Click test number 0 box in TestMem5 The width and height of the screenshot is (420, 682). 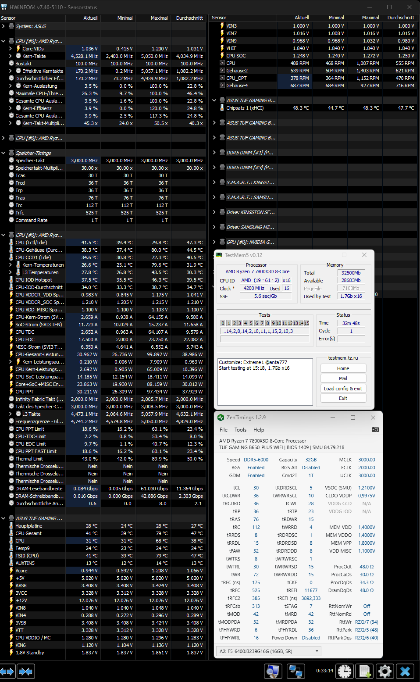click(223, 323)
